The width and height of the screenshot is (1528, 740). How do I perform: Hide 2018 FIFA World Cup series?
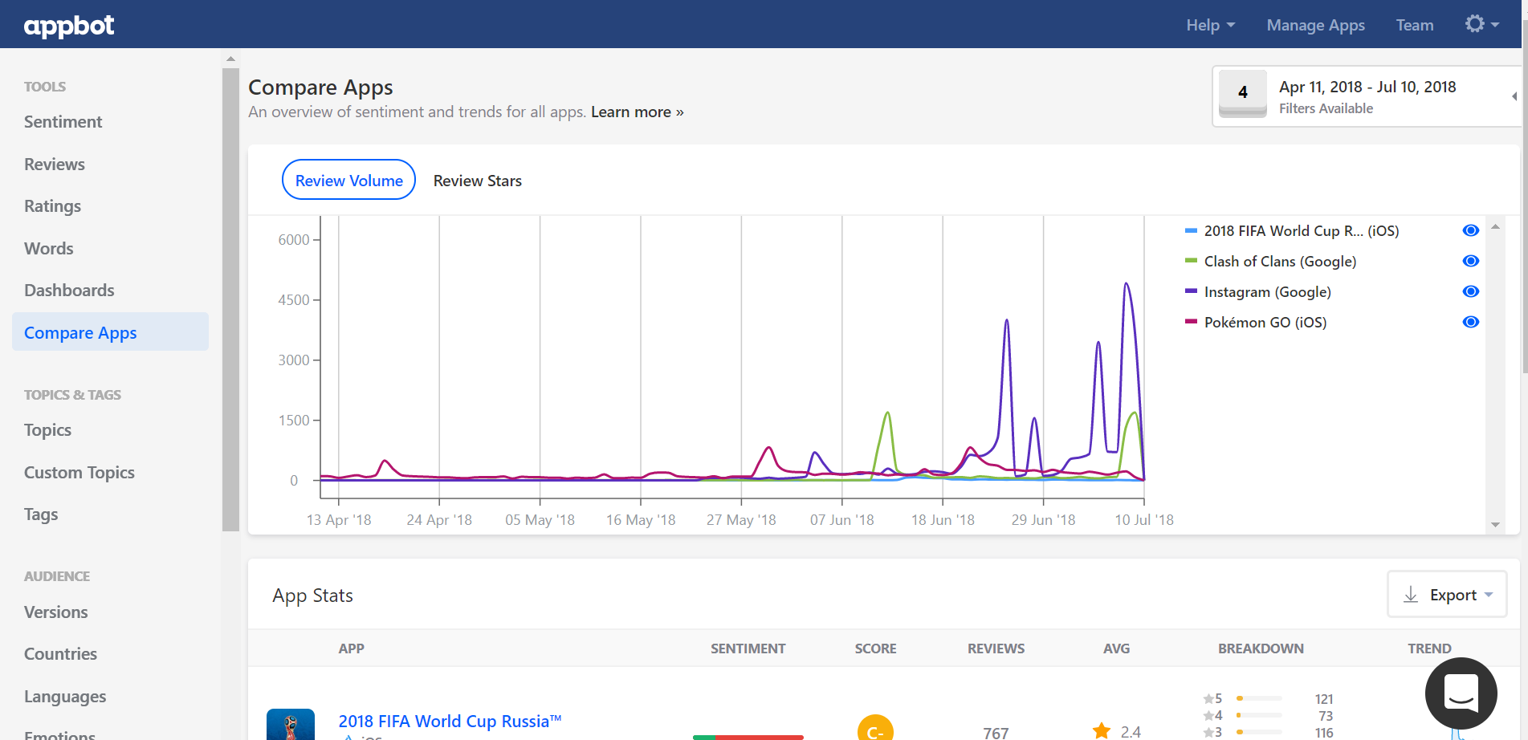coord(1471,230)
